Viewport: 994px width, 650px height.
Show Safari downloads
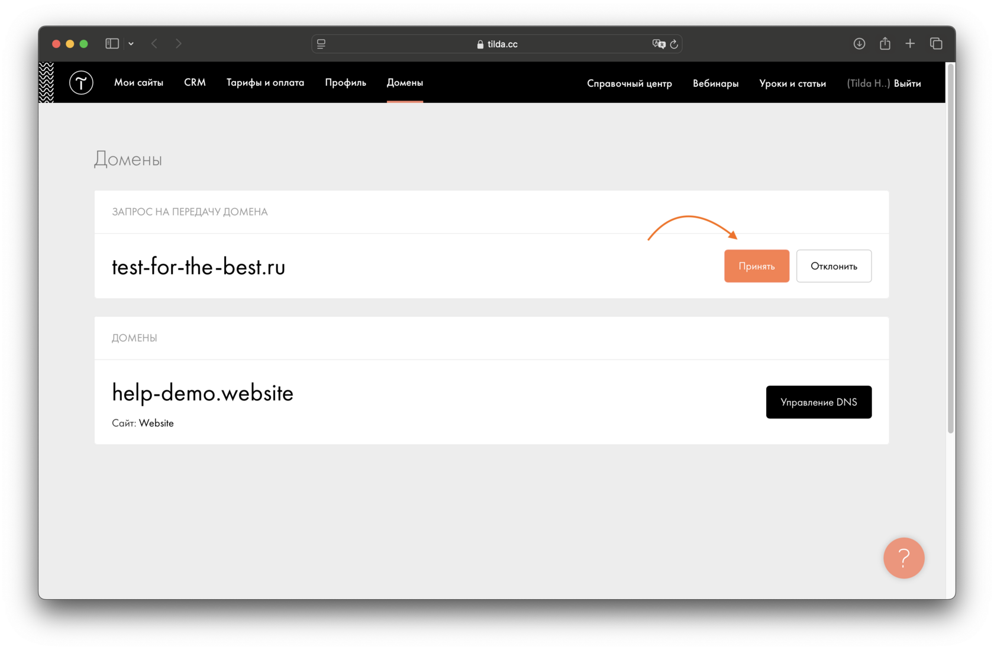[859, 44]
